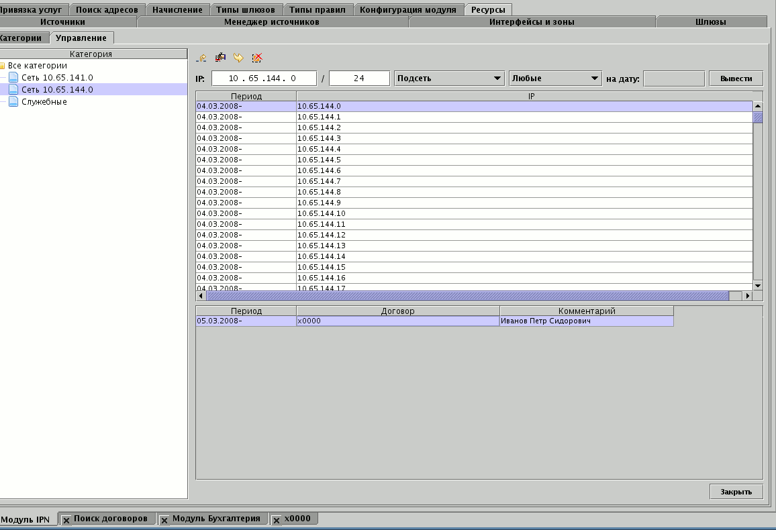Screen dimensions: 776x530
Task: Close the x0000 bottom tab
Action: pos(277,520)
